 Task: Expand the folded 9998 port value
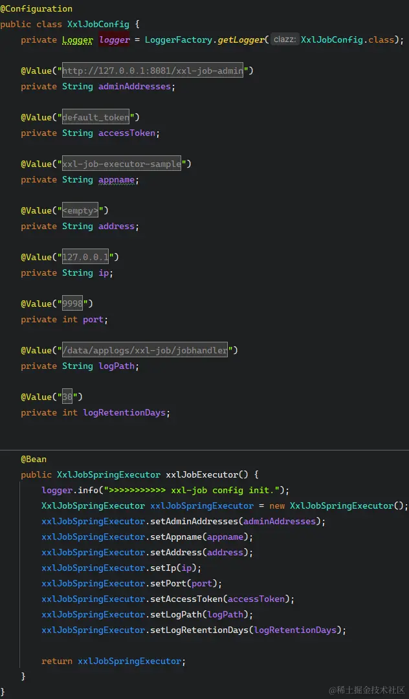coord(72,304)
